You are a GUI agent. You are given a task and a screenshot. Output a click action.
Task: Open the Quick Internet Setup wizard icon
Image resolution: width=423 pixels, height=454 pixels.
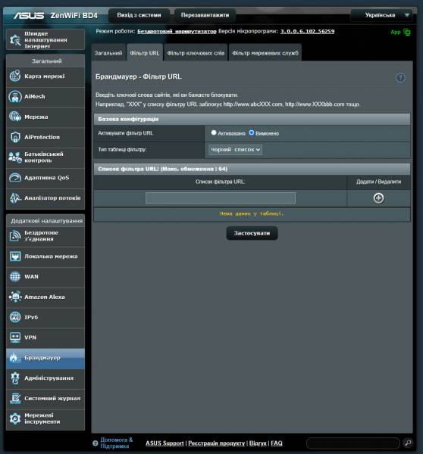pos(15,40)
